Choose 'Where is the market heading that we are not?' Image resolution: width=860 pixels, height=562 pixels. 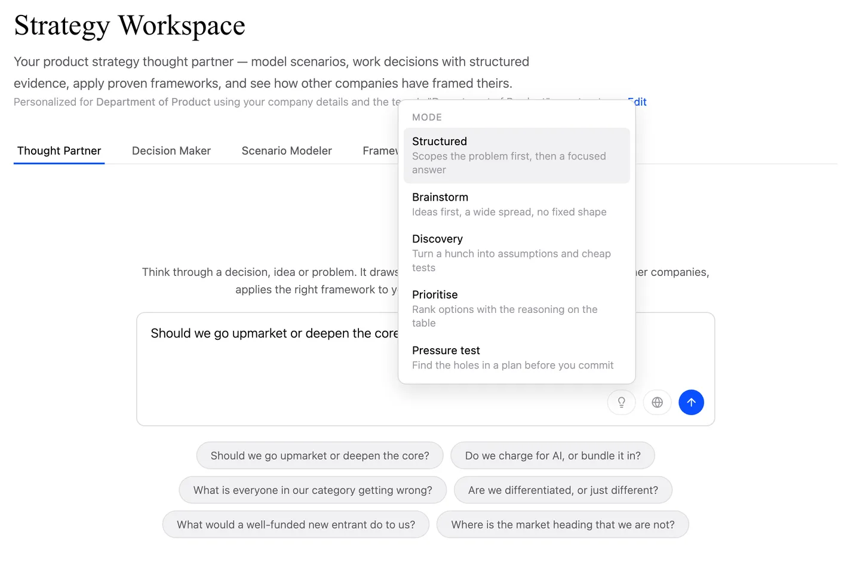click(563, 524)
